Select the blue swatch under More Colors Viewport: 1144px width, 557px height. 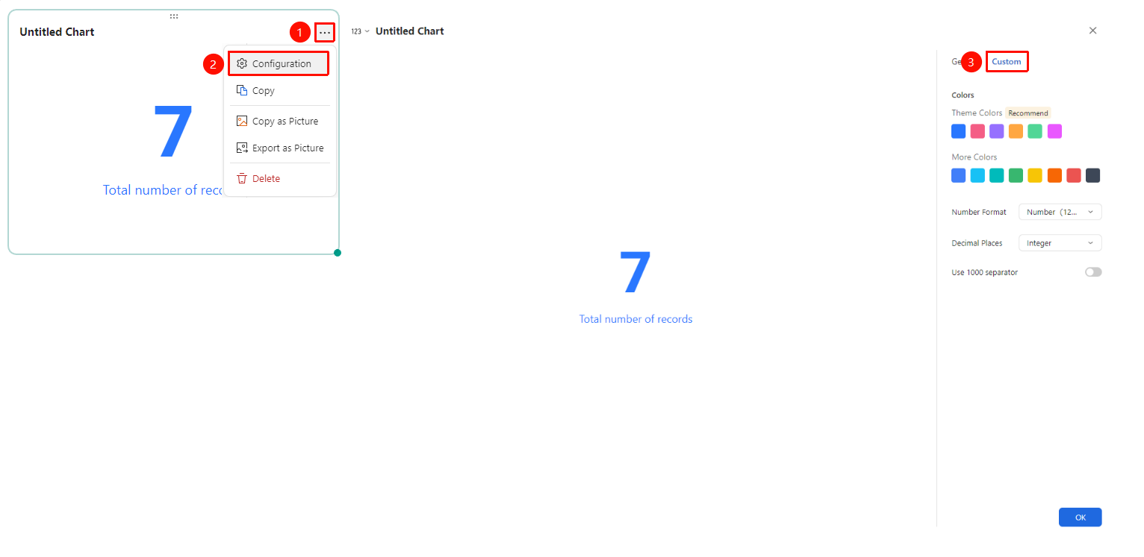point(959,175)
